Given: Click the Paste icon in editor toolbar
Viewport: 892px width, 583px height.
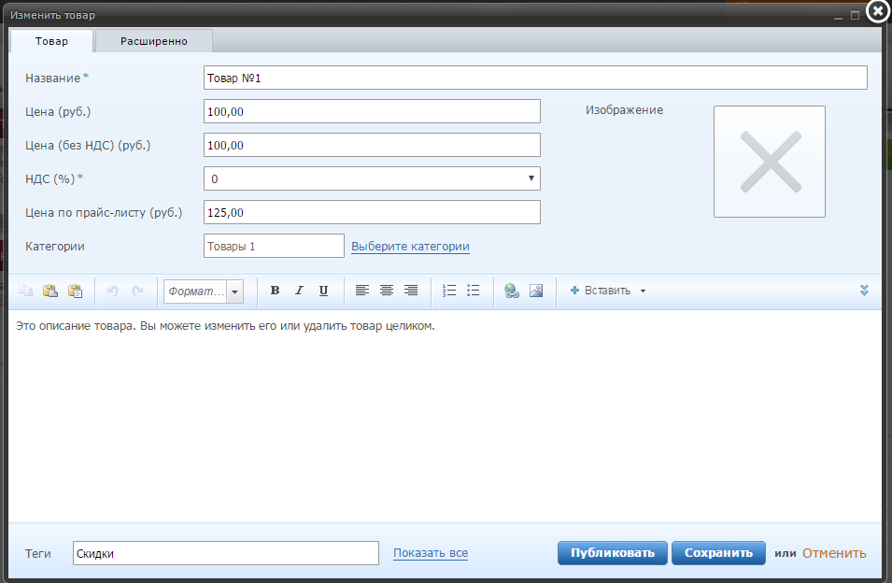Looking at the screenshot, I should click(50, 291).
